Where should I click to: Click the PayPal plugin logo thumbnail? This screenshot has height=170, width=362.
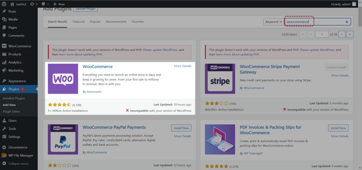click(x=63, y=139)
